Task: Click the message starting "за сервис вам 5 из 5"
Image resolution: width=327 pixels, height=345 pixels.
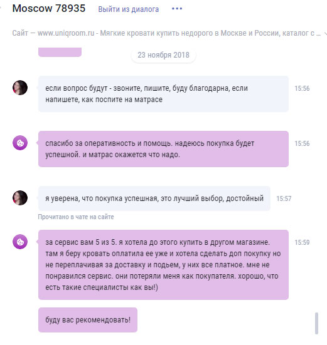Action: click(163, 265)
